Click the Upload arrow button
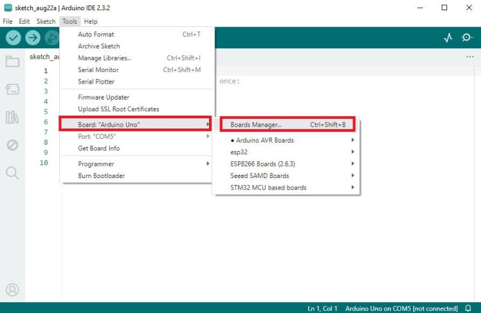 [x=33, y=38]
